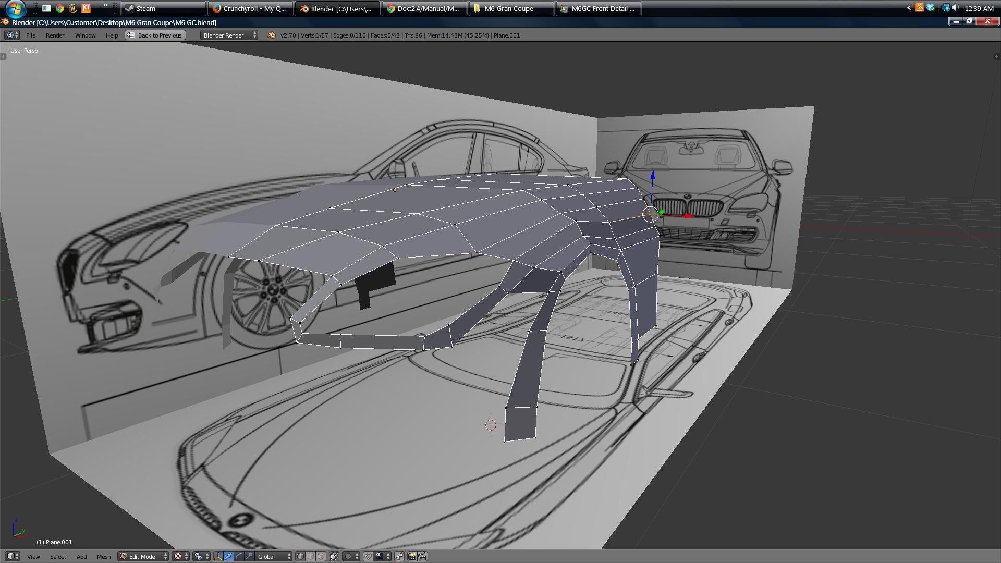Open the Render menu
This screenshot has height=563, width=1001.
pyautogui.click(x=55, y=35)
